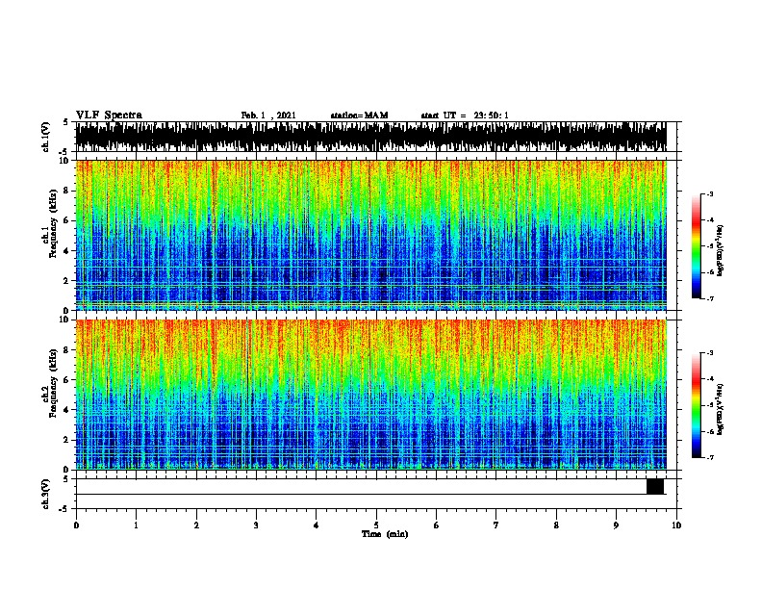This screenshot has height=589, width=762.
Task: Click the "6" kHz tick of ch.1 spectrogram
Action: tap(67, 220)
